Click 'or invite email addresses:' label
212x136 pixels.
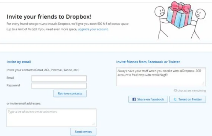click(23, 104)
